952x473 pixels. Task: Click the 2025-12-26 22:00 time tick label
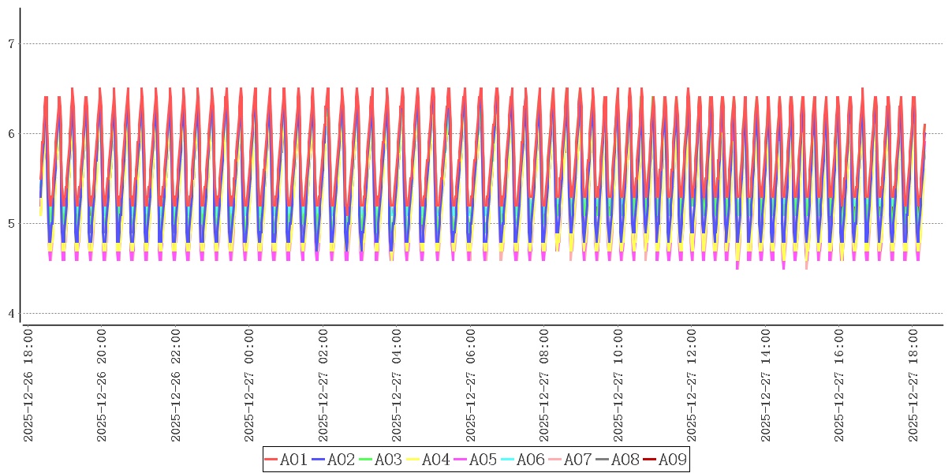(x=176, y=386)
